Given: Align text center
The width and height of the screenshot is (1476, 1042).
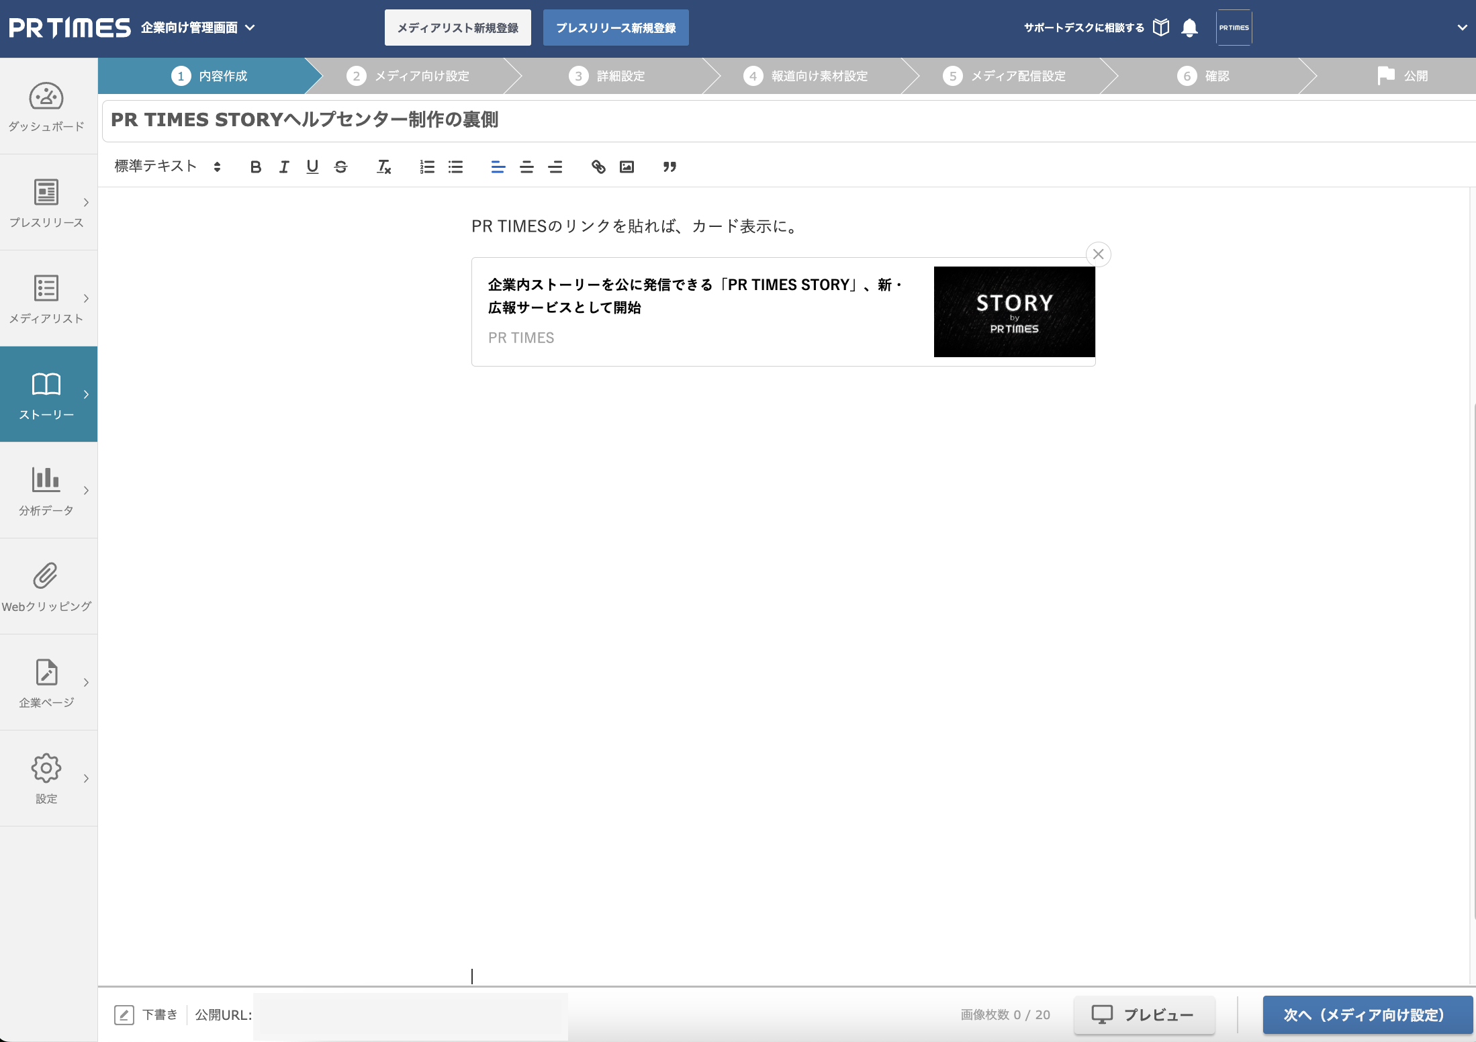Looking at the screenshot, I should (526, 167).
